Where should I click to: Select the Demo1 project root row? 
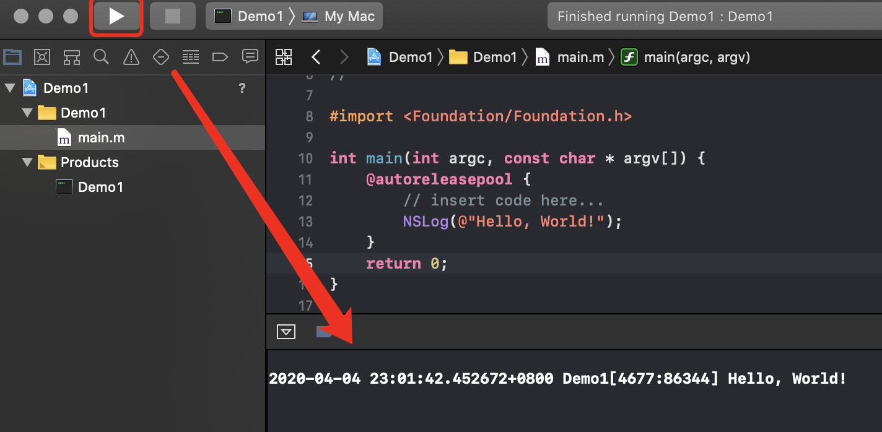133,88
